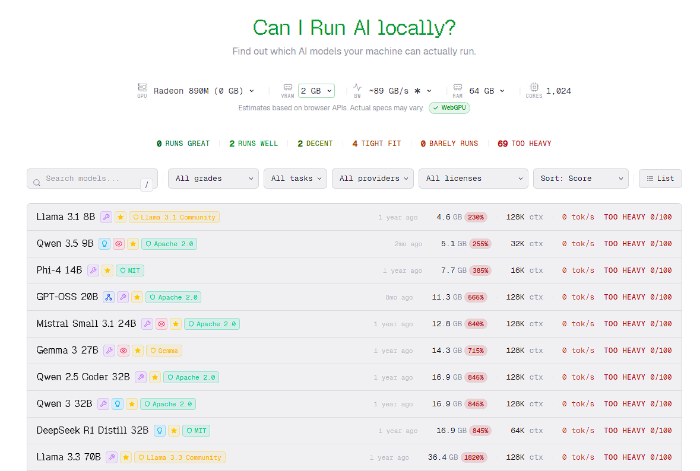This screenshot has width=700, height=471.
Task: Toggle the List view button
Action: coord(660,179)
